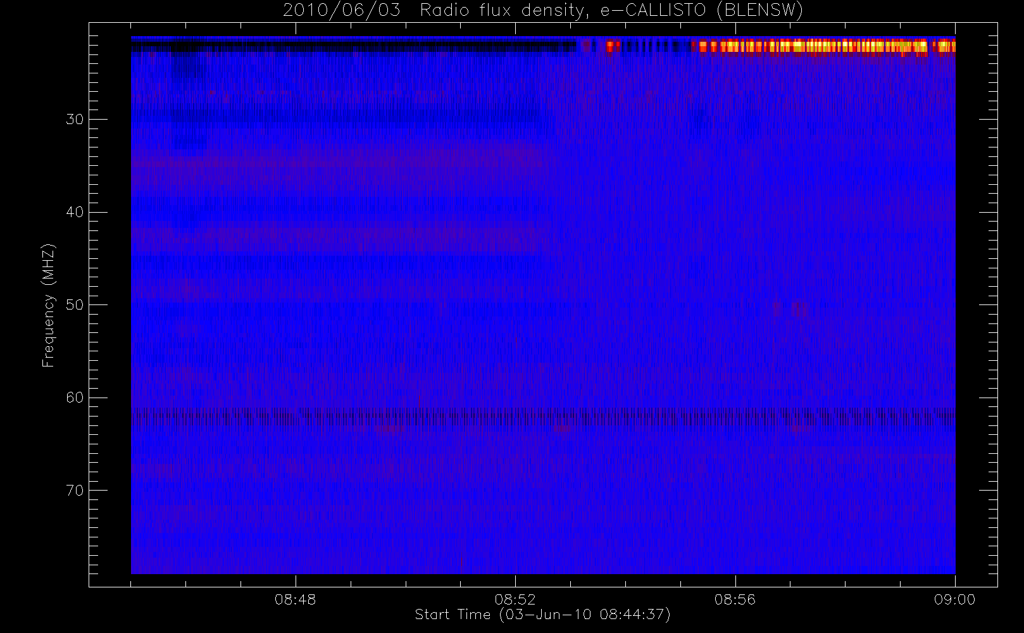Click the date "2010/06/03" in the title
Image resolution: width=1024 pixels, height=633 pixels.
click(342, 10)
